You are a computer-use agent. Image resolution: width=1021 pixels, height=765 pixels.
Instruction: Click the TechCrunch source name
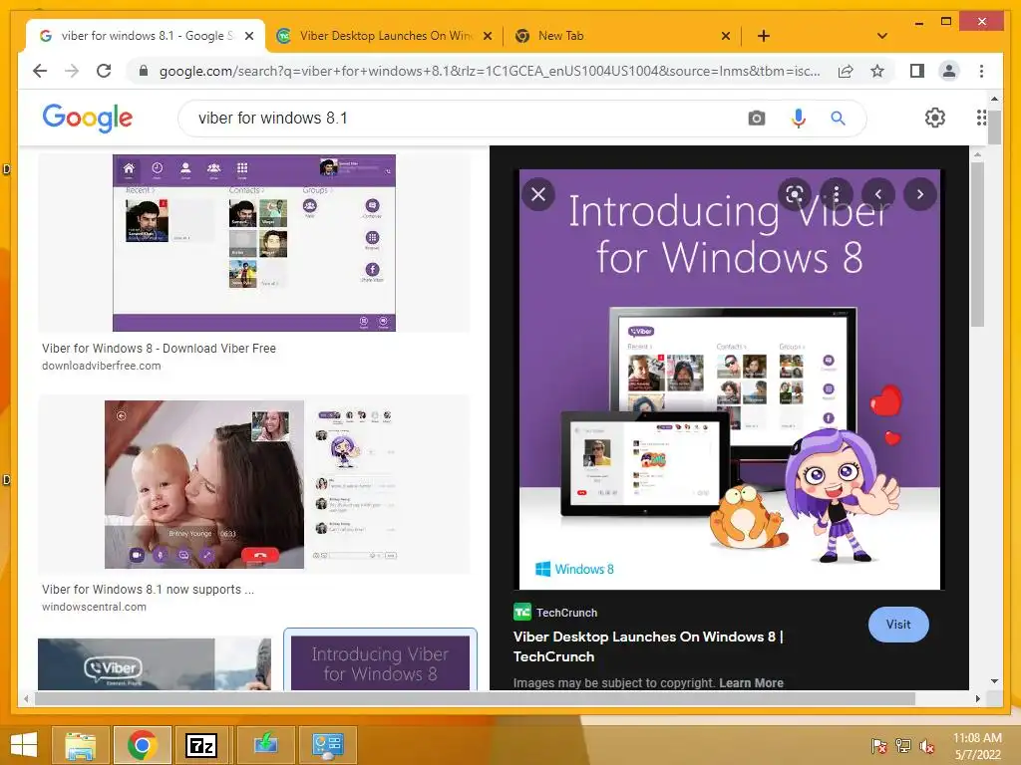(x=566, y=613)
